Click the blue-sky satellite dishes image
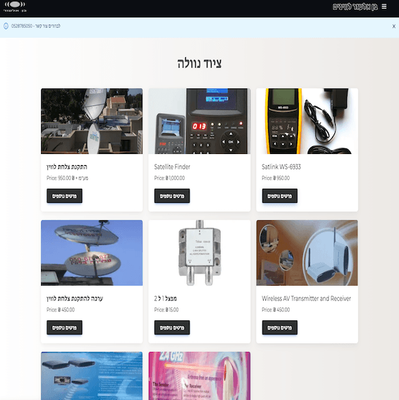399x400 pixels. point(92,253)
